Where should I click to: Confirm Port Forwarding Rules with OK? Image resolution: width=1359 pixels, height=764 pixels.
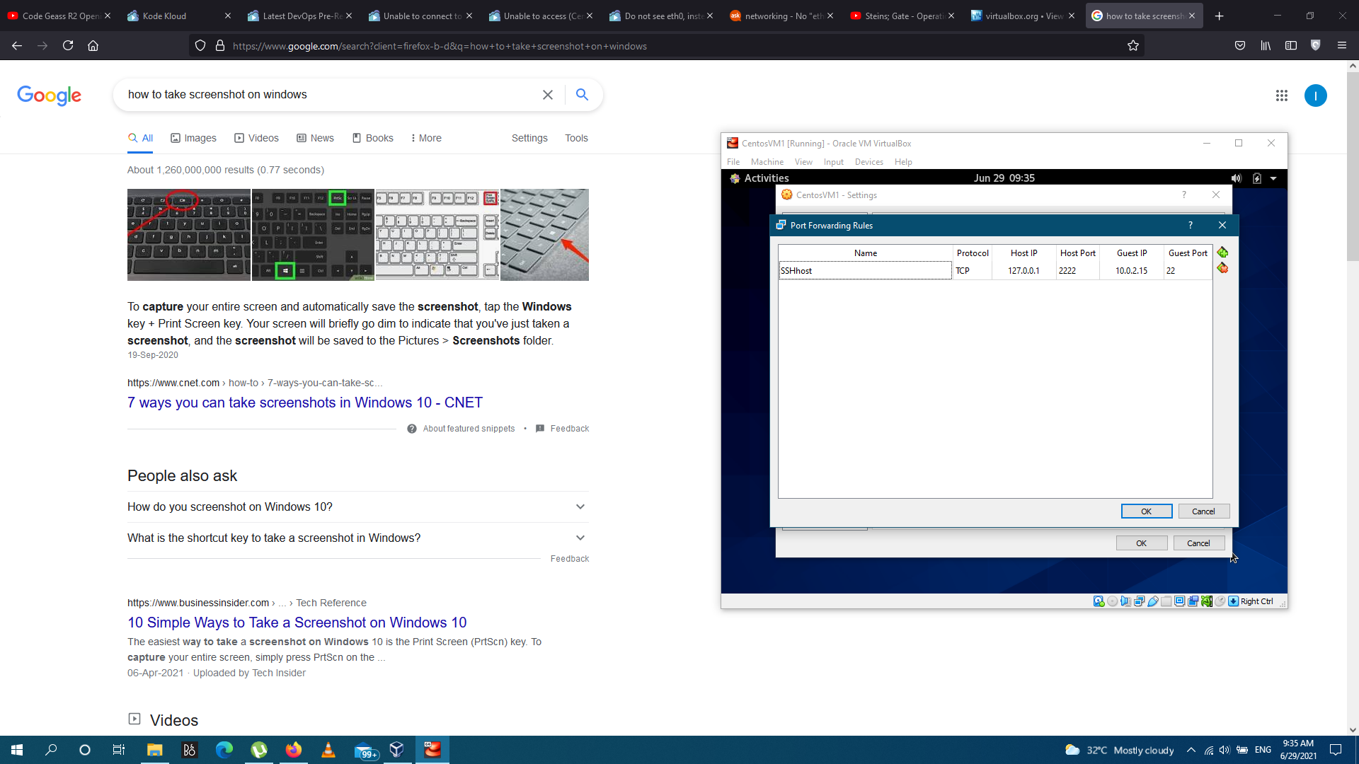tap(1146, 511)
